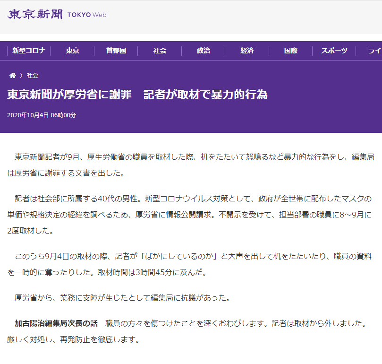The width and height of the screenshot is (382, 364).
Task: Click the sentence 厚労省から、業務に支障が生じた
Action: [122, 298]
